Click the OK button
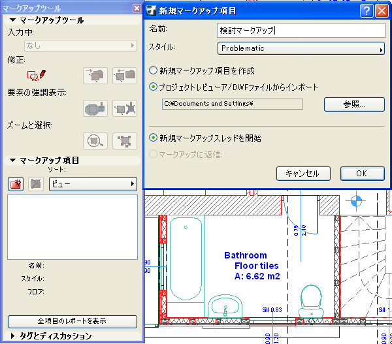This screenshot has height=344, width=392. (362, 174)
